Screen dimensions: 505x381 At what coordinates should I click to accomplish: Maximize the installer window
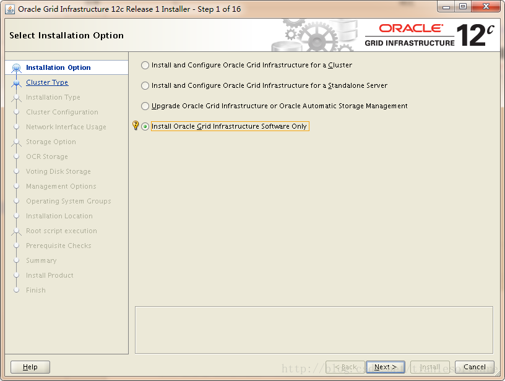click(x=463, y=7)
